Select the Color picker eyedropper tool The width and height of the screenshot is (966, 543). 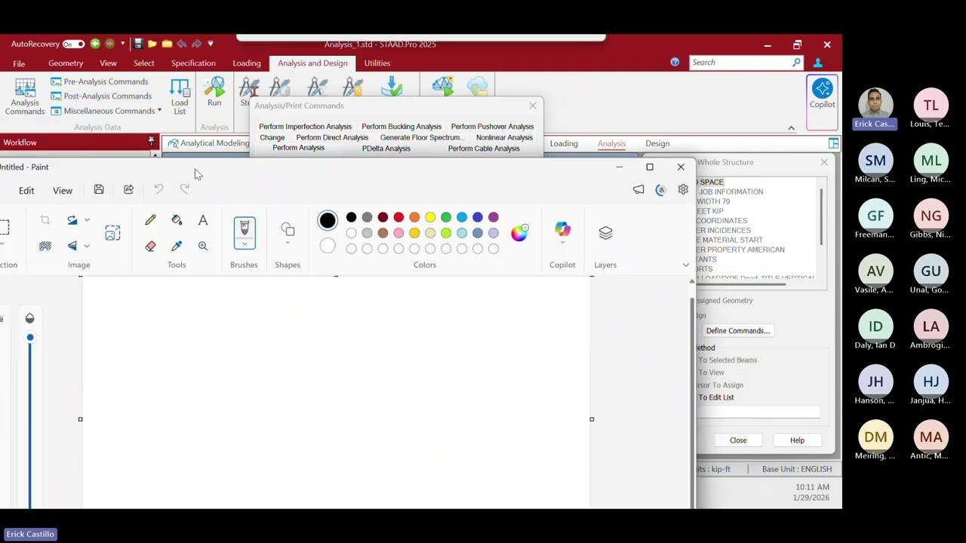tap(177, 246)
